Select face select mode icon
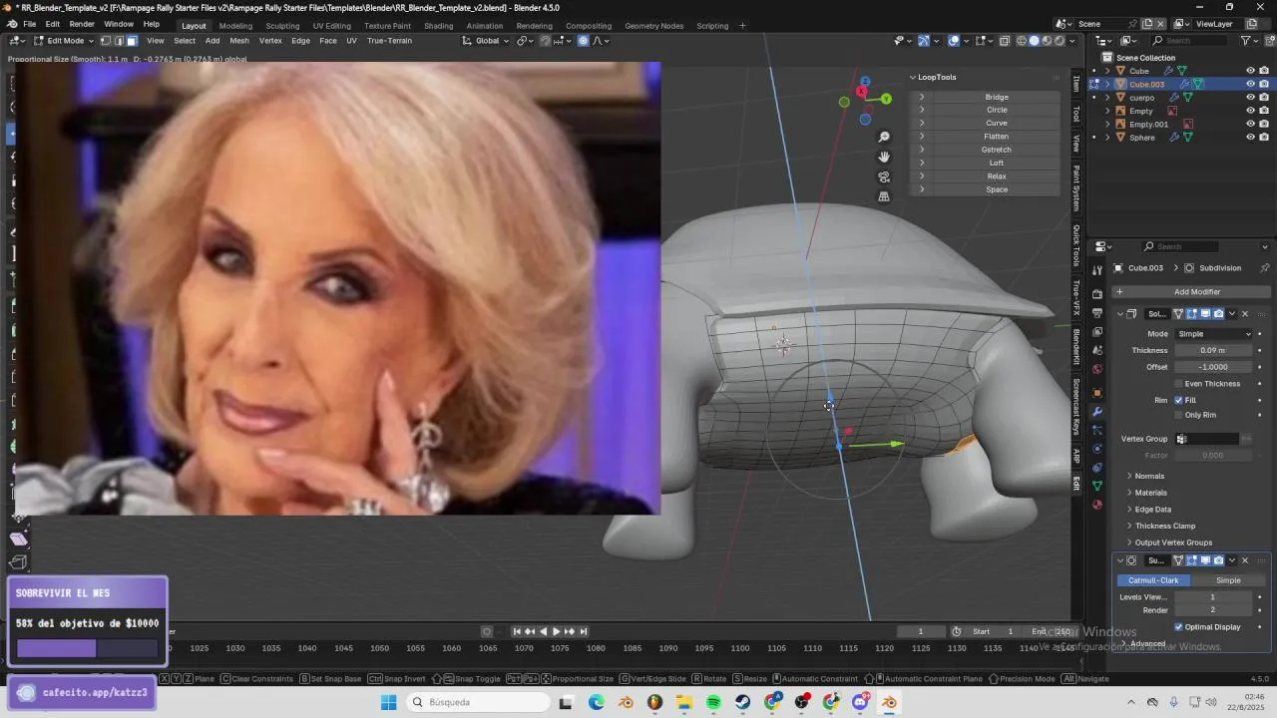 click(x=132, y=41)
